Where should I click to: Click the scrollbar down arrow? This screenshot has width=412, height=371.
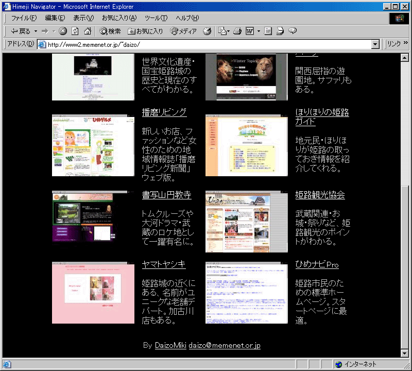[x=405, y=353]
